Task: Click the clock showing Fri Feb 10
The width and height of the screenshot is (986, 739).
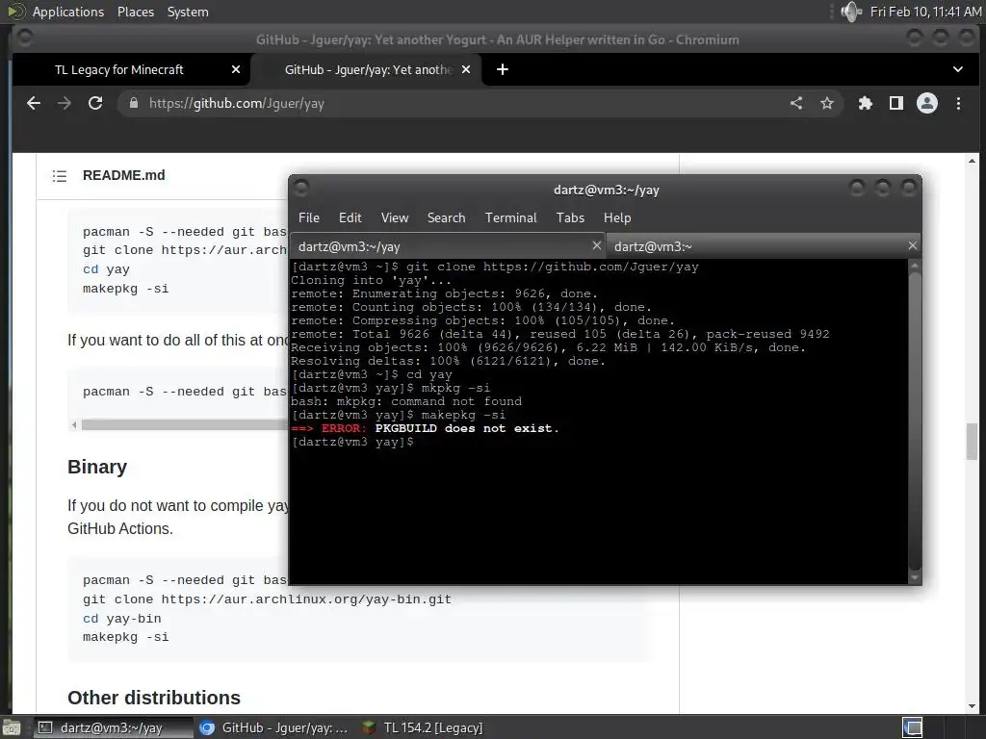Action: (925, 12)
